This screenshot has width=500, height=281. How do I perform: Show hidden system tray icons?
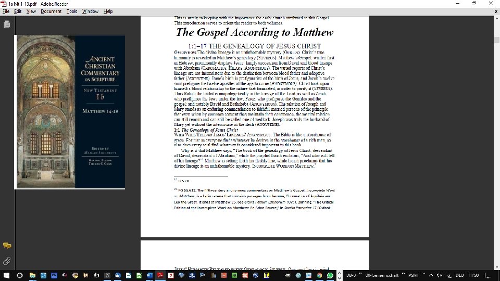click(431, 275)
